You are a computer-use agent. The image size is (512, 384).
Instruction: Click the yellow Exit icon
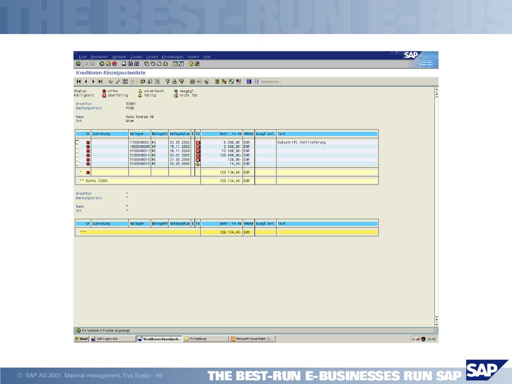(x=108, y=64)
